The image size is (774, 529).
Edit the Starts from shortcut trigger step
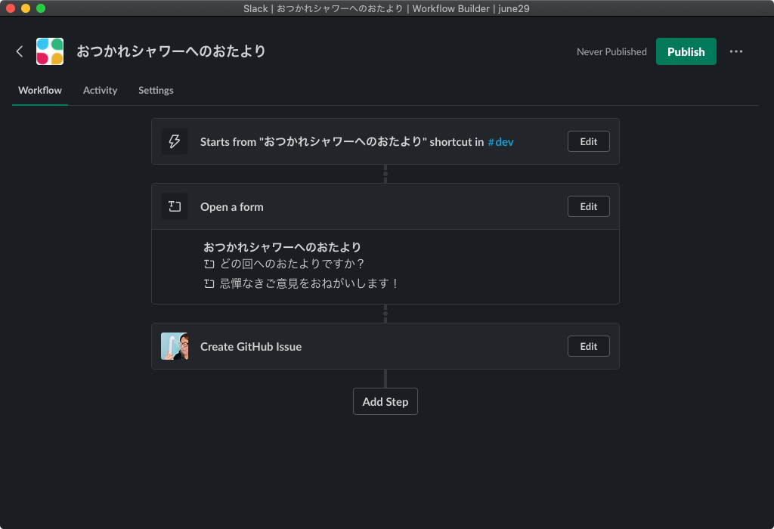coord(588,141)
